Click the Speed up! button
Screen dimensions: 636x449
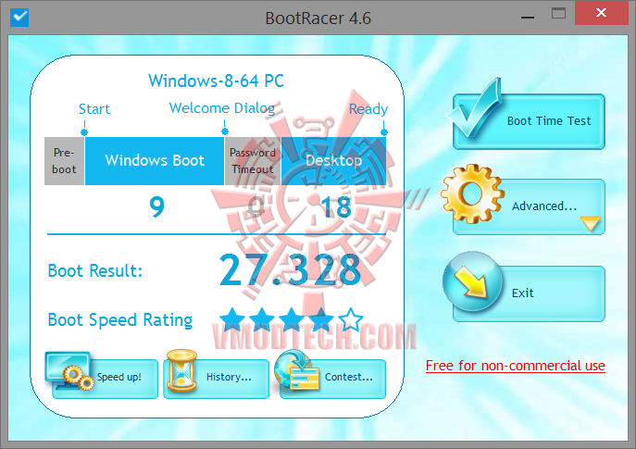point(105,379)
